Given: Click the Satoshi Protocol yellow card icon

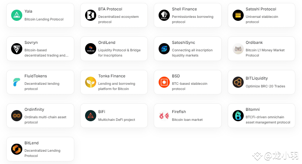Looking at the screenshot, I should point(238,15).
